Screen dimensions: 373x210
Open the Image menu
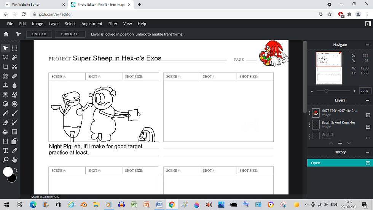(x=38, y=24)
